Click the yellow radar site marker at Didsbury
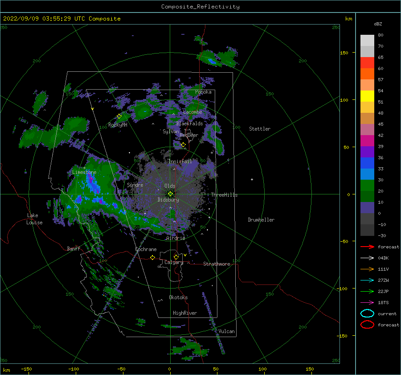The image size is (401, 375). (170, 194)
